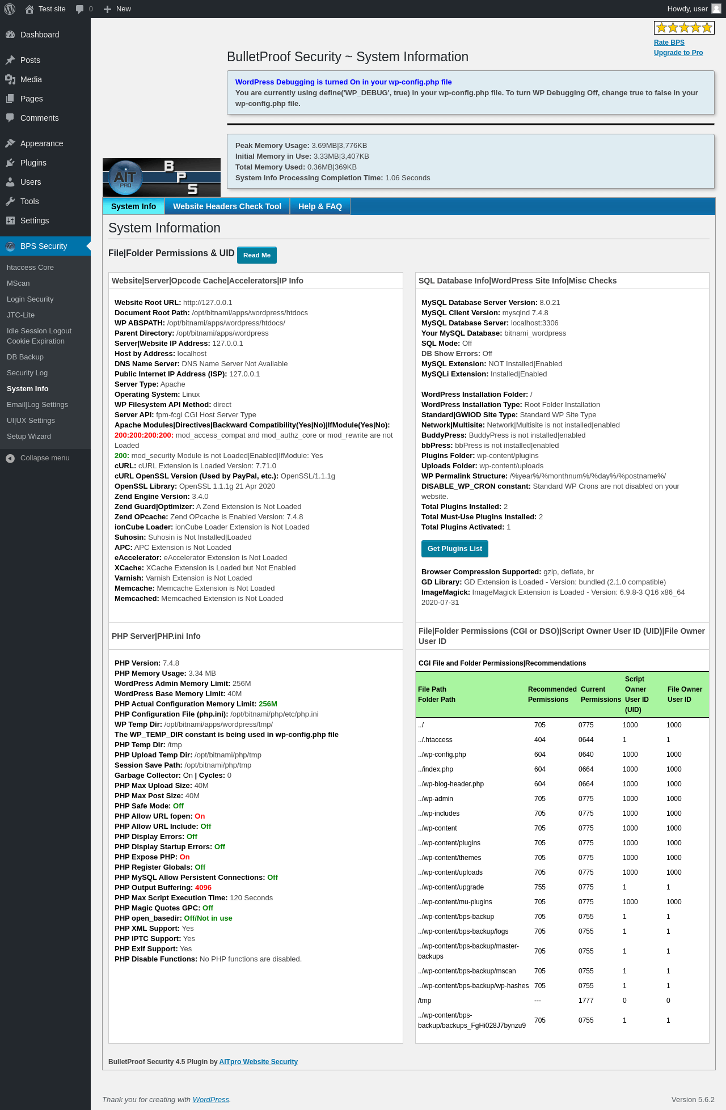Viewport: 726px width, 1110px height.
Task: Click the Plugins plug icon
Action: (10, 163)
